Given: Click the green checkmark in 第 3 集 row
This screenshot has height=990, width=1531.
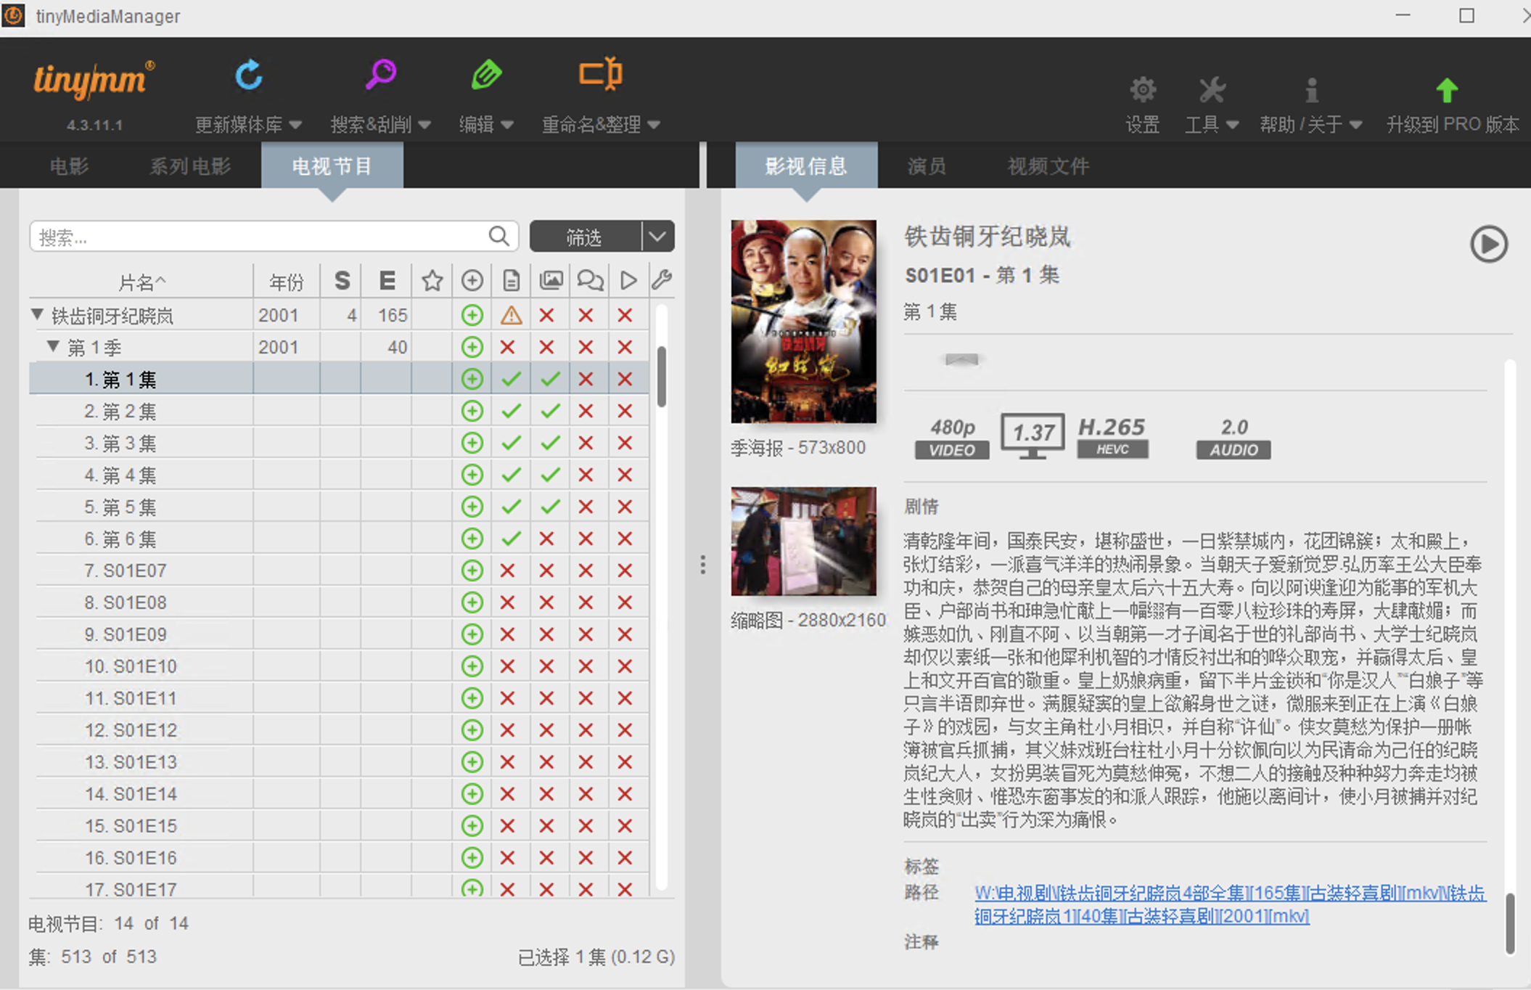Looking at the screenshot, I should (x=512, y=443).
